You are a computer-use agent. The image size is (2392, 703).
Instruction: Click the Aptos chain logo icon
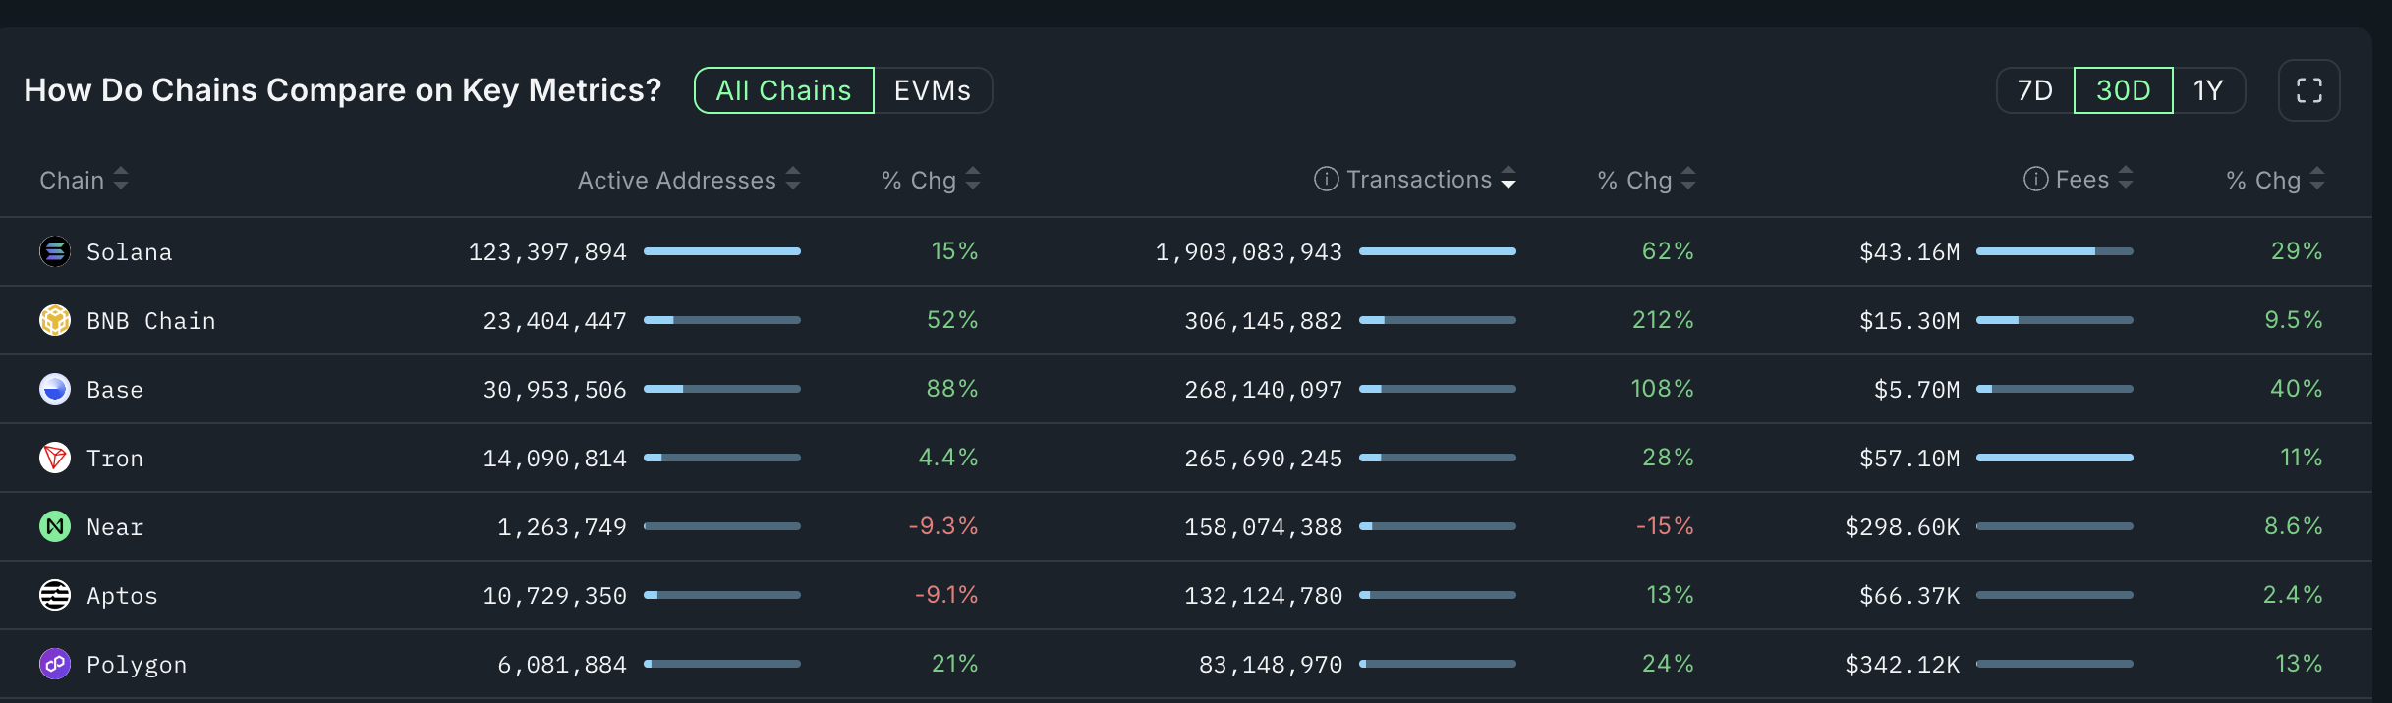pyautogui.click(x=55, y=595)
